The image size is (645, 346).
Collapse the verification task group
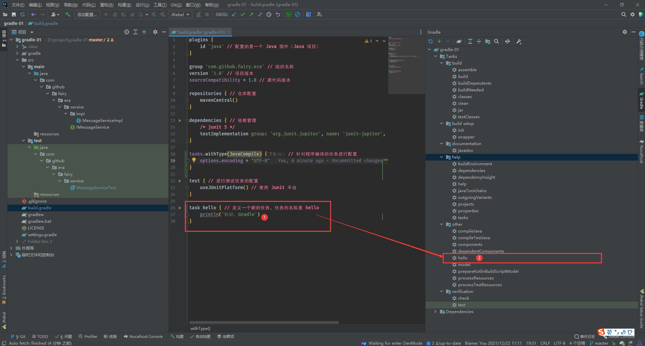[442, 291]
